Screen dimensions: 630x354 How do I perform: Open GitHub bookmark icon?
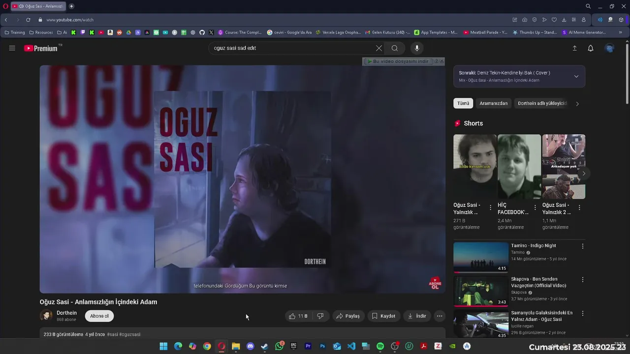coord(202,32)
